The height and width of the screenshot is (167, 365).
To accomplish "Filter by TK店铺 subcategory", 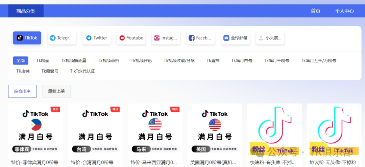I will coord(23,71).
